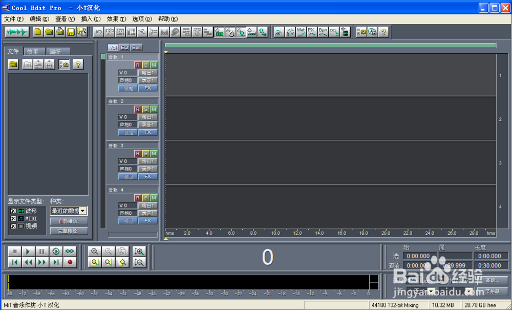Open the 查看 menu
This screenshot has height=310, width=512.
tap(65, 19)
